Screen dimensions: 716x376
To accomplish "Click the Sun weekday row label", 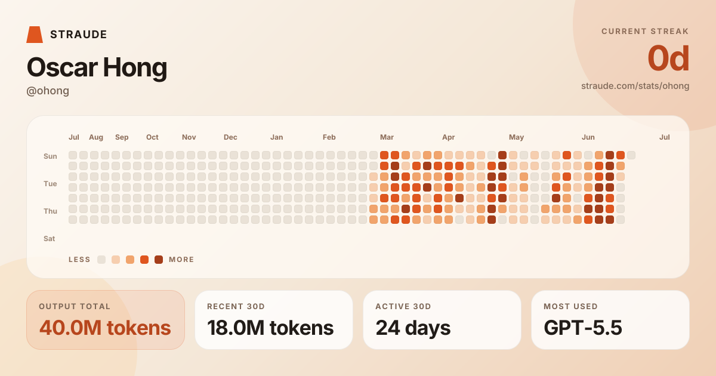I will pyautogui.click(x=50, y=156).
